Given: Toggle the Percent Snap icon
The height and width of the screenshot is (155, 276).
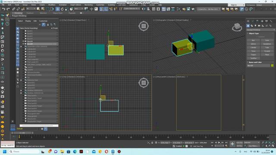Looking at the screenshot, I should click(x=111, y=9).
